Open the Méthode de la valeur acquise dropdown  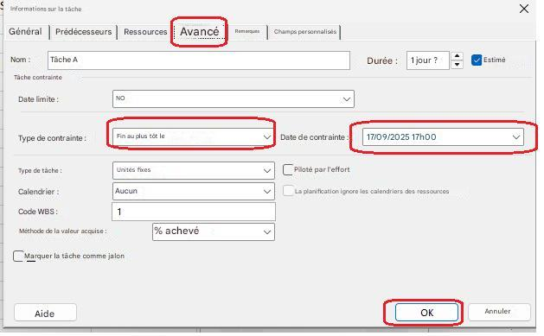pyautogui.click(x=214, y=231)
